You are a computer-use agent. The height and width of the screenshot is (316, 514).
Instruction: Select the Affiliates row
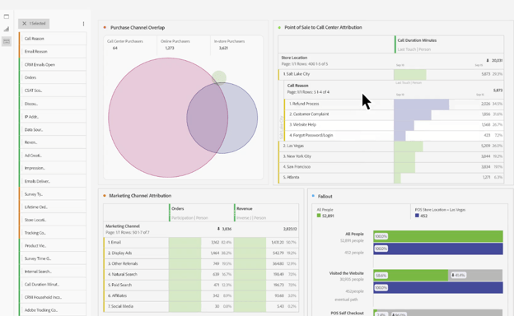point(201,295)
